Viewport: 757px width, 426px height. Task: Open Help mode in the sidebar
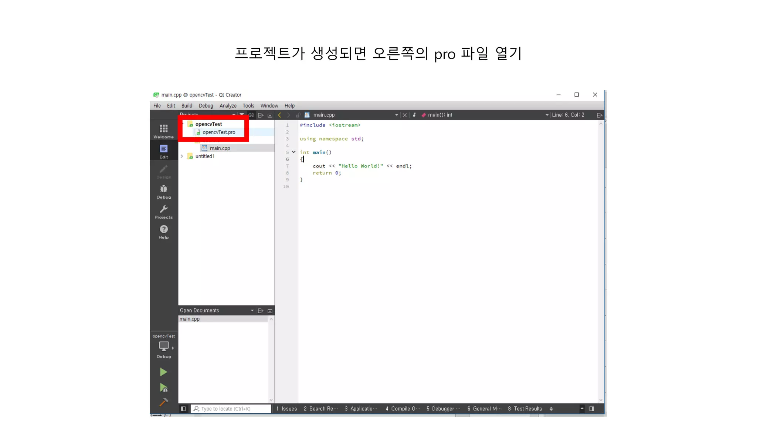[x=163, y=232]
